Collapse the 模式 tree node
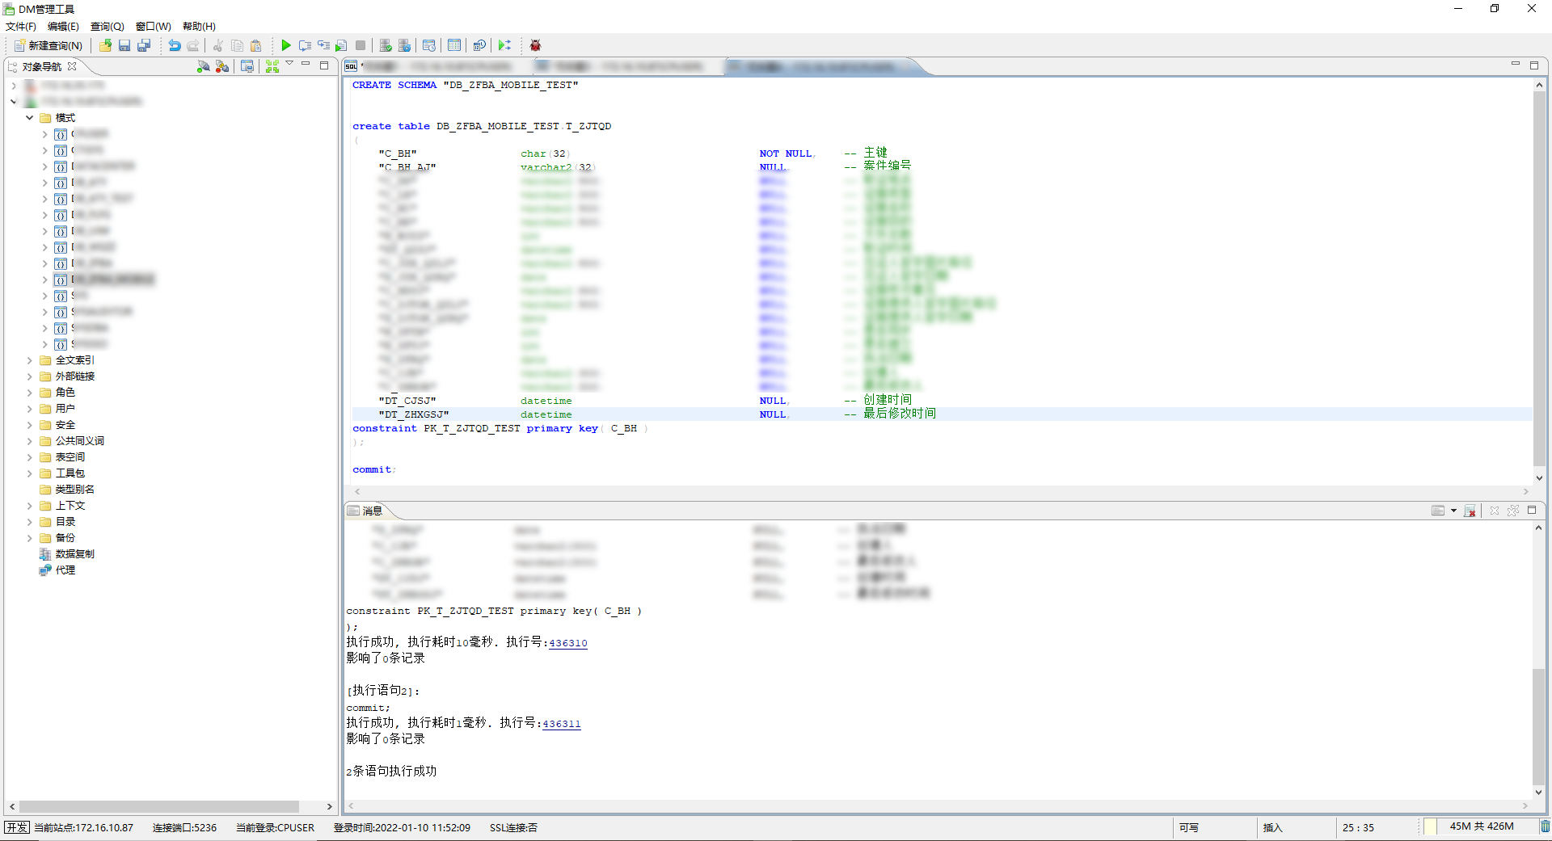The height and width of the screenshot is (841, 1552). coord(29,118)
